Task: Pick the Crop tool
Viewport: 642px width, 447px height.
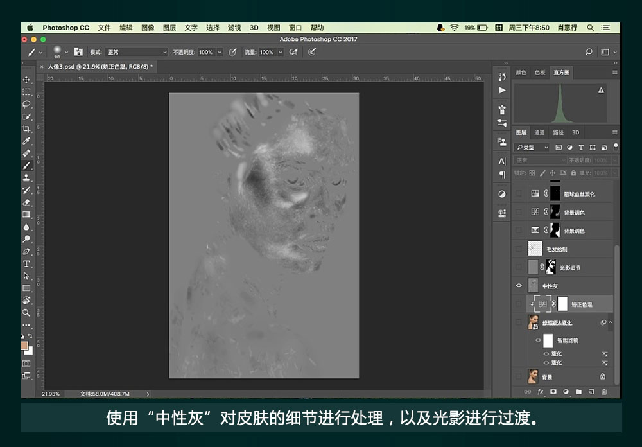Action: click(26, 128)
